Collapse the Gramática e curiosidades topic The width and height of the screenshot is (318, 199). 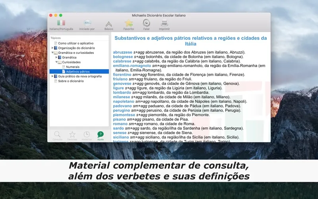click(x=52, y=53)
